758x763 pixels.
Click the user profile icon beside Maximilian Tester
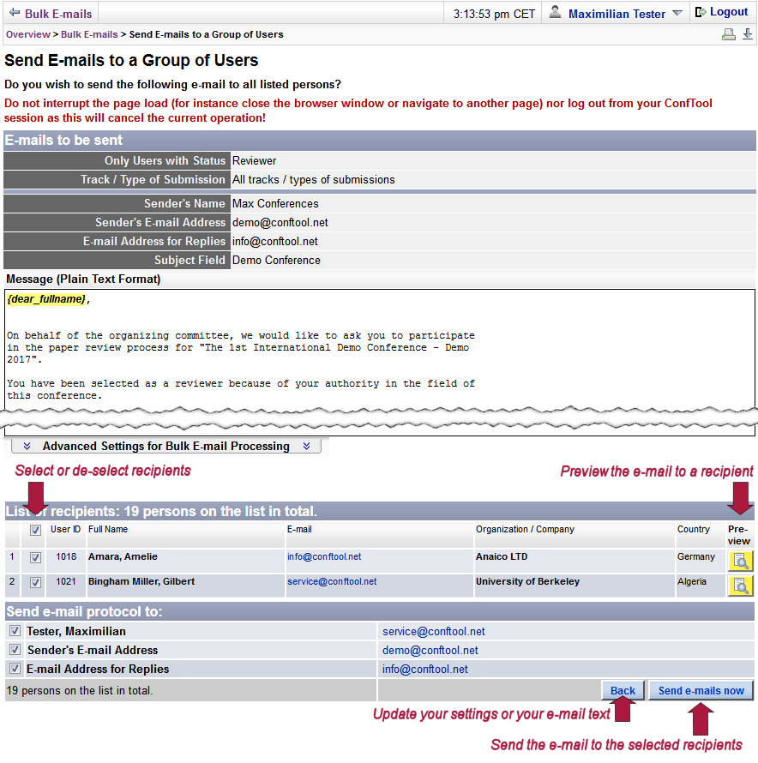click(555, 12)
